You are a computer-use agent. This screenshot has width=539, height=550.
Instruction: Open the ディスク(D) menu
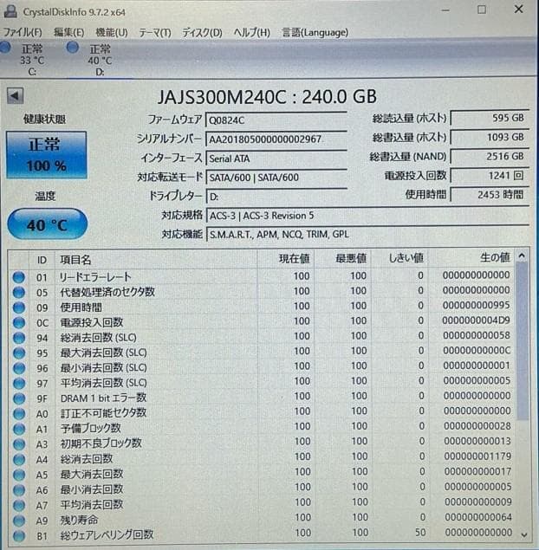[x=202, y=33]
